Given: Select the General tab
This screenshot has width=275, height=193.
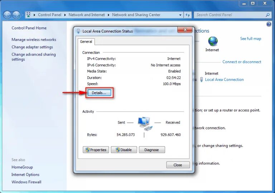Looking at the screenshot, I should pos(86,42).
